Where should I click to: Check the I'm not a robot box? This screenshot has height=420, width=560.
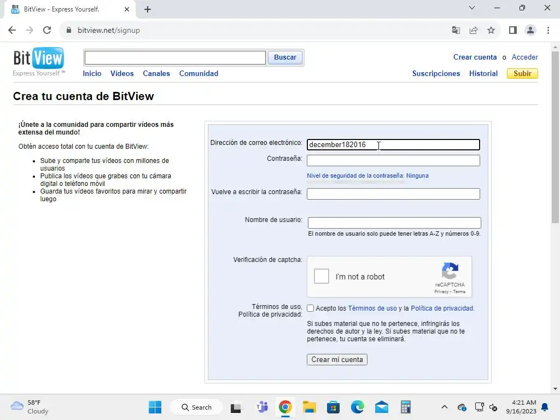[x=322, y=276]
